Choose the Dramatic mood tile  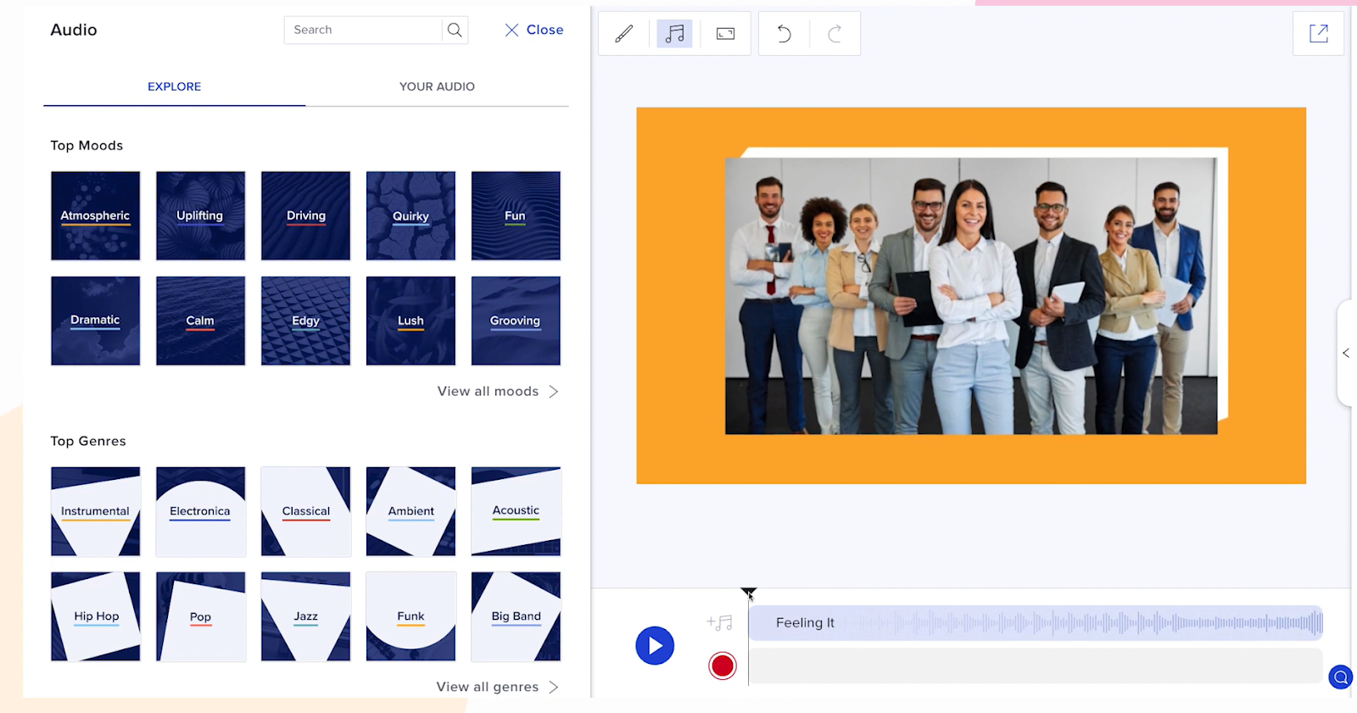pos(95,320)
